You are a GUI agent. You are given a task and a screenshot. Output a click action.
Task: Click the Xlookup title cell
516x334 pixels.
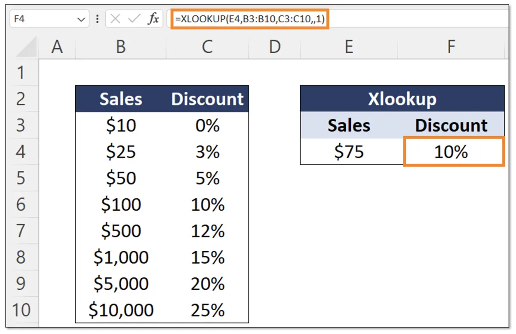(x=402, y=99)
